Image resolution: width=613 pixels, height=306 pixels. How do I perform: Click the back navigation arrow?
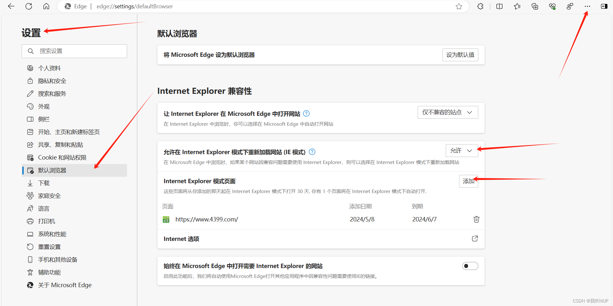tap(11, 6)
